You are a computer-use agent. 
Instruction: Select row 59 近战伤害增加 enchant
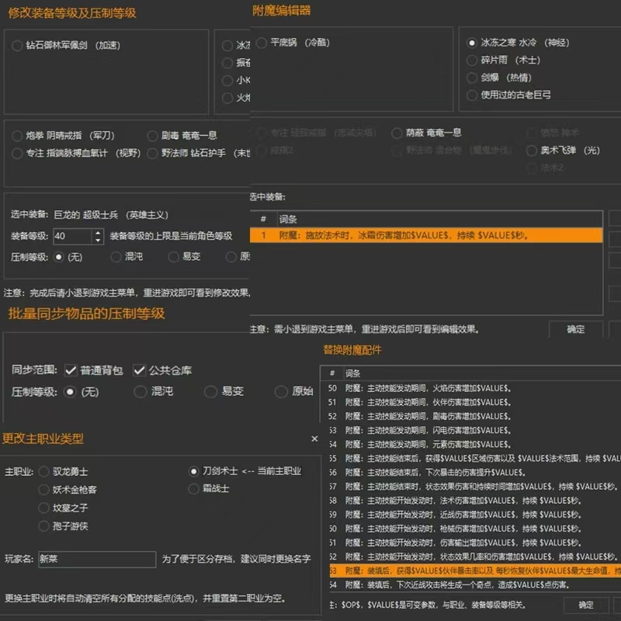pos(474,515)
